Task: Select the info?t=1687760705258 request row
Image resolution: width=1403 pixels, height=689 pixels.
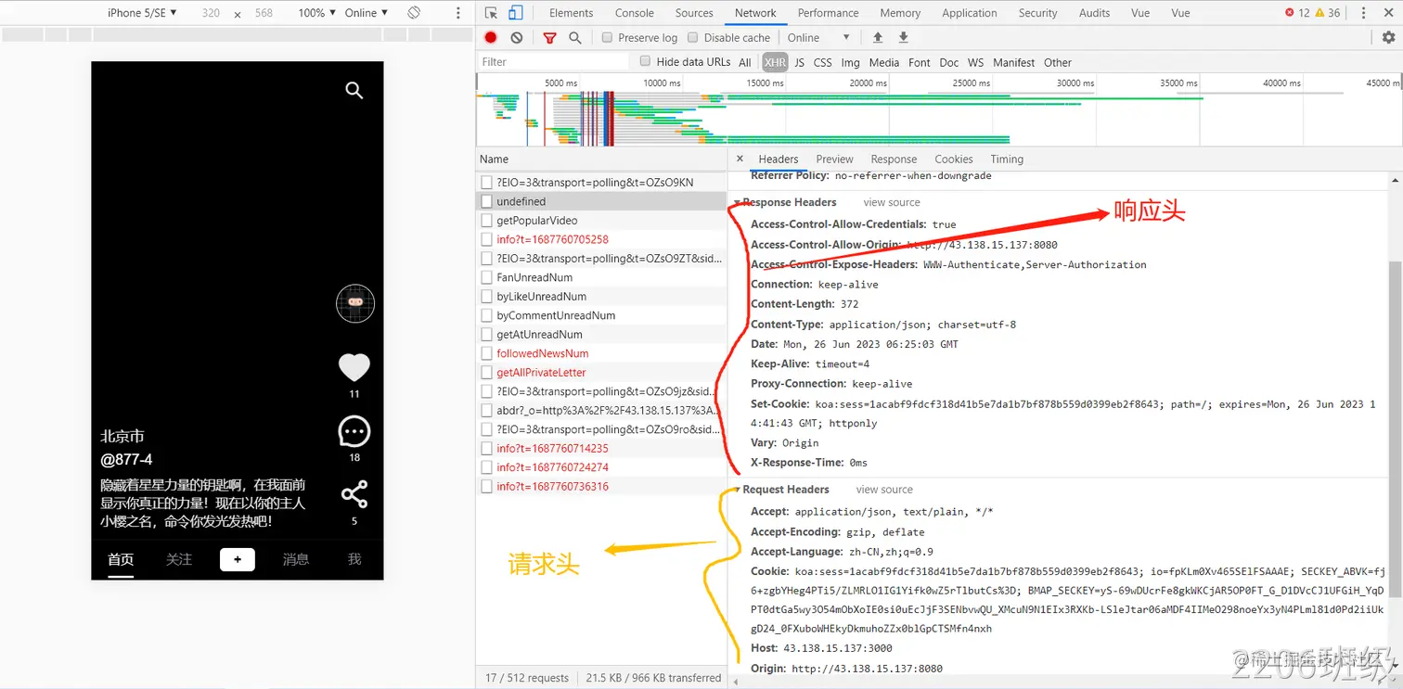Action: [x=601, y=239]
